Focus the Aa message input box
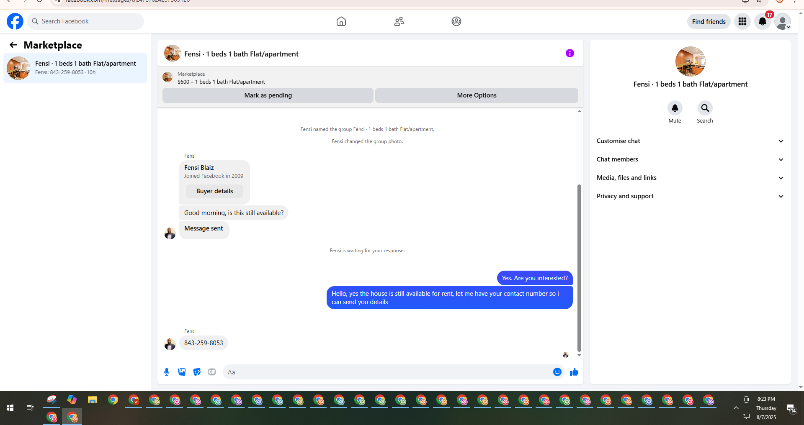The image size is (804, 425). [387, 372]
